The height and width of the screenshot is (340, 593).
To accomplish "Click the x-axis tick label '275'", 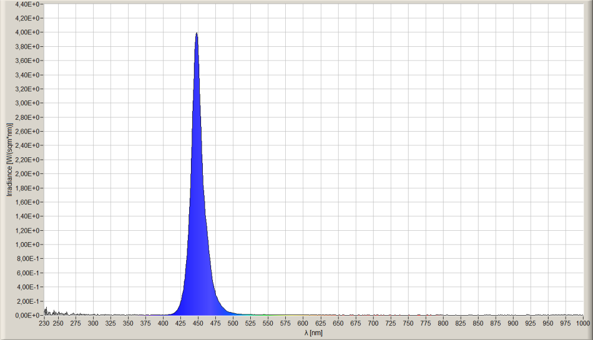I will click(75, 323).
